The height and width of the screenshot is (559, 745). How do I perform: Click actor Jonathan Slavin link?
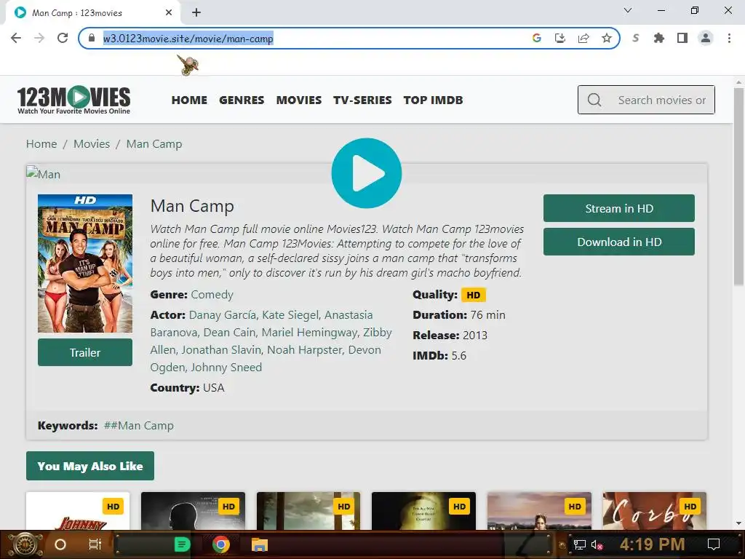point(221,350)
